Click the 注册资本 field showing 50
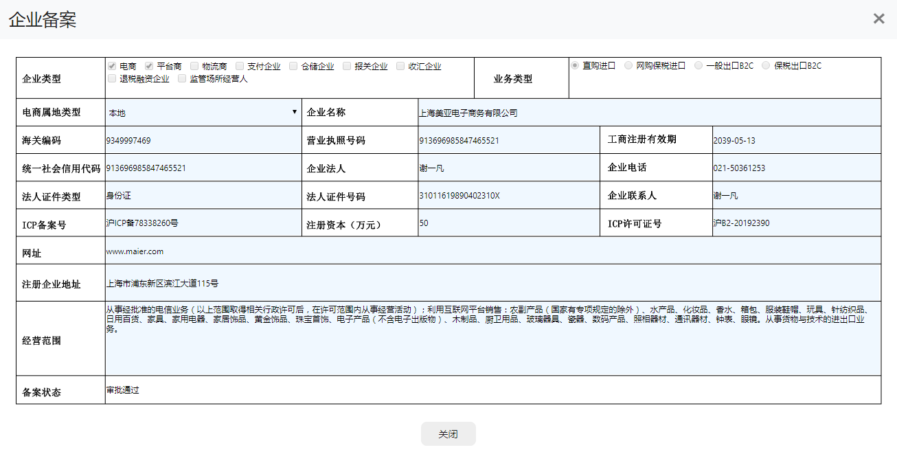This screenshot has height=452, width=897. coord(509,223)
